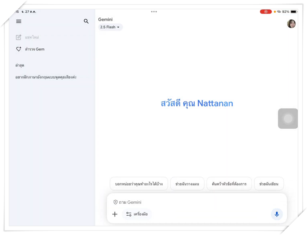The height and width of the screenshot is (235, 307).
Task: Tap the microphone voice input icon
Action: pyautogui.click(x=276, y=214)
